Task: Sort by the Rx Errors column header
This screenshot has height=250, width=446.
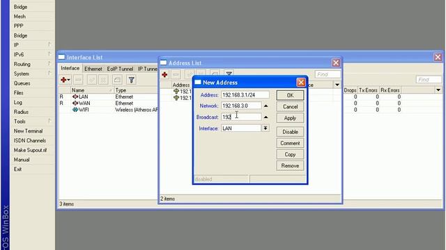Action: click(390, 90)
